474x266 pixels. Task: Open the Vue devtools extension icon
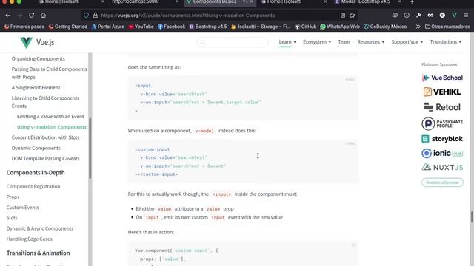[x=454, y=15]
